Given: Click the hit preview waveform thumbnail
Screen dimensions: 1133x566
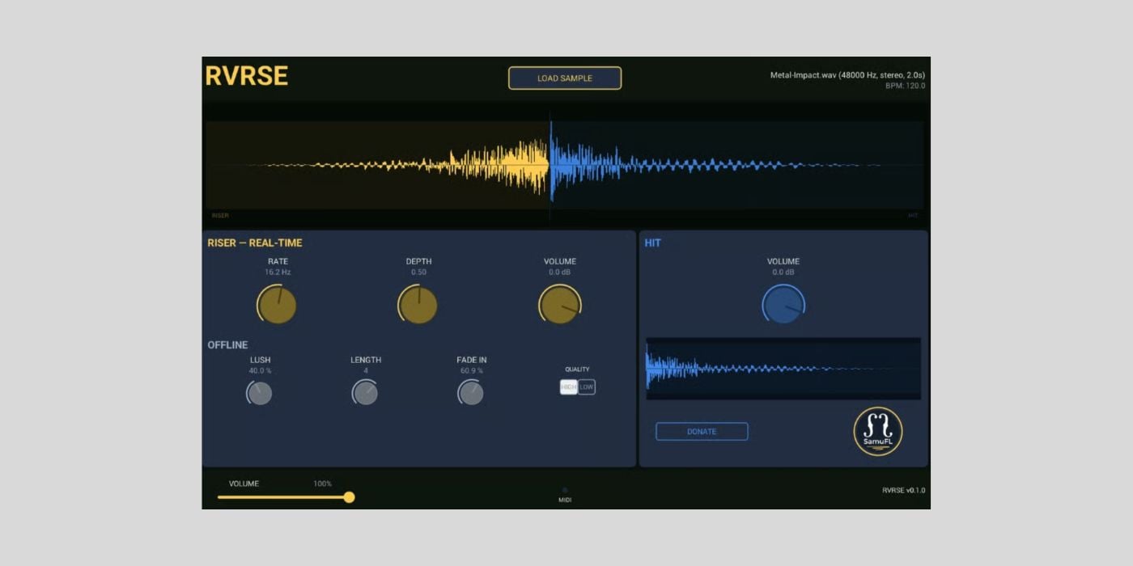Looking at the screenshot, I should (x=783, y=368).
